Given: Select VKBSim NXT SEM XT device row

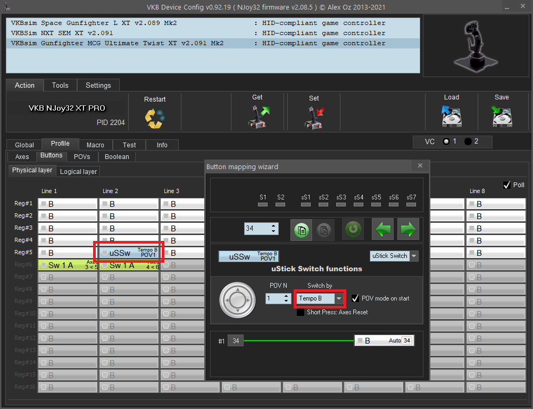Looking at the screenshot, I should (213, 33).
